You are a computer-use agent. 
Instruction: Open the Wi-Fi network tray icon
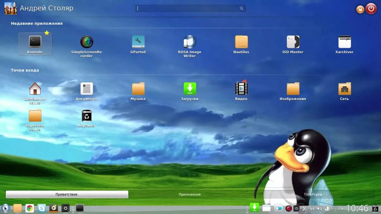click(x=335, y=209)
